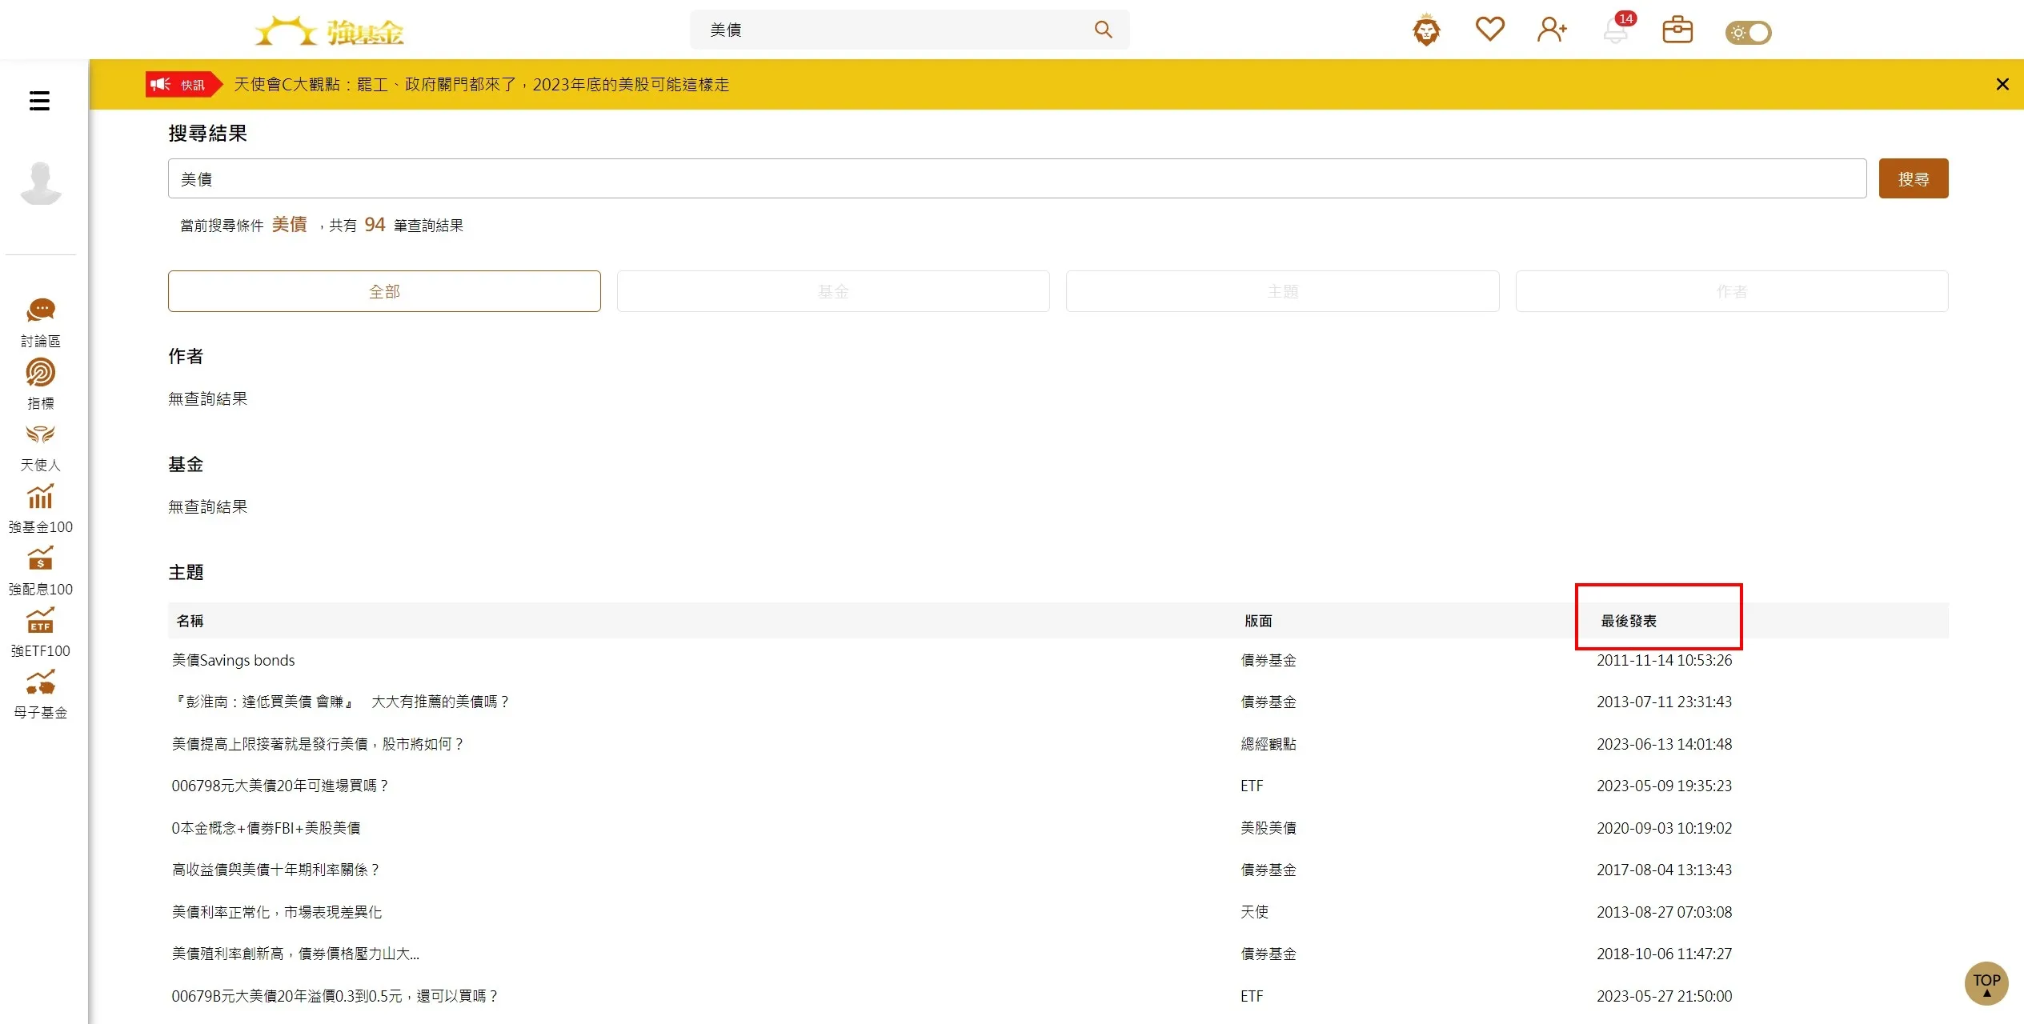Click 天使 board cell
Screen dimensions: 2024x1024
(x=1254, y=912)
